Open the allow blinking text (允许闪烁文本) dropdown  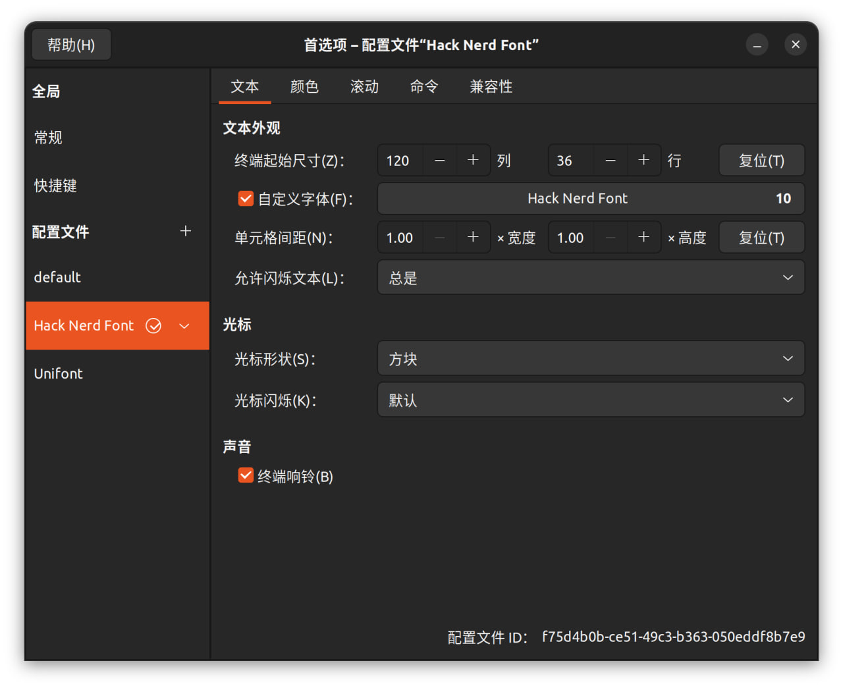coord(590,278)
